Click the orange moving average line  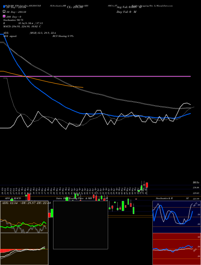coord(41,80)
